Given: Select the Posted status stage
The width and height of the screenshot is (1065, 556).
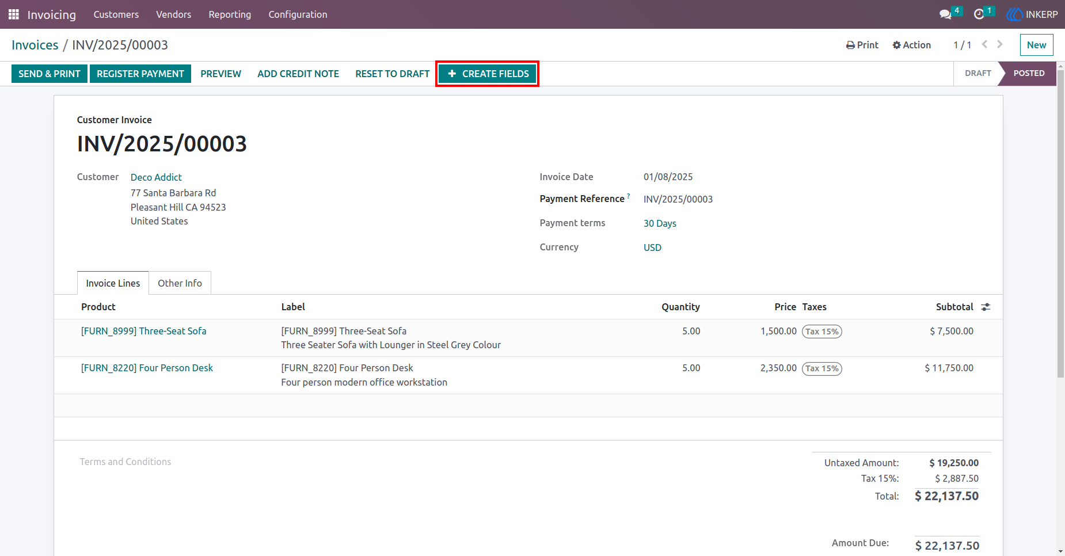Looking at the screenshot, I should (x=1029, y=73).
